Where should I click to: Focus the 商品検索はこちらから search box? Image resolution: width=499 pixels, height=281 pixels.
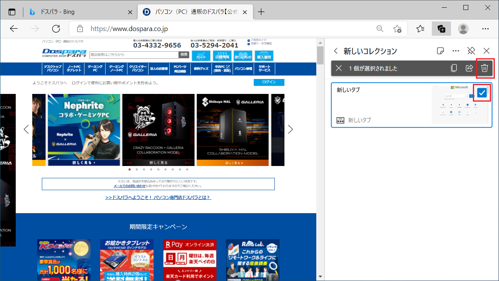(x=134, y=55)
